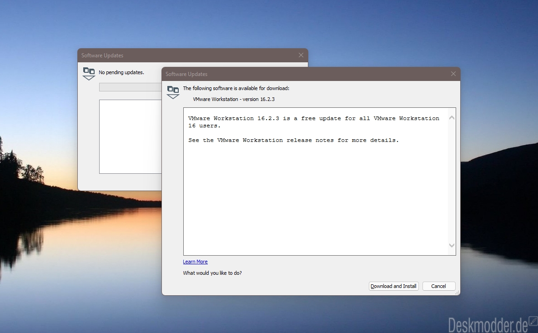Click the resize grip of front dialog
The height and width of the screenshot is (333, 538).
tap(457, 293)
